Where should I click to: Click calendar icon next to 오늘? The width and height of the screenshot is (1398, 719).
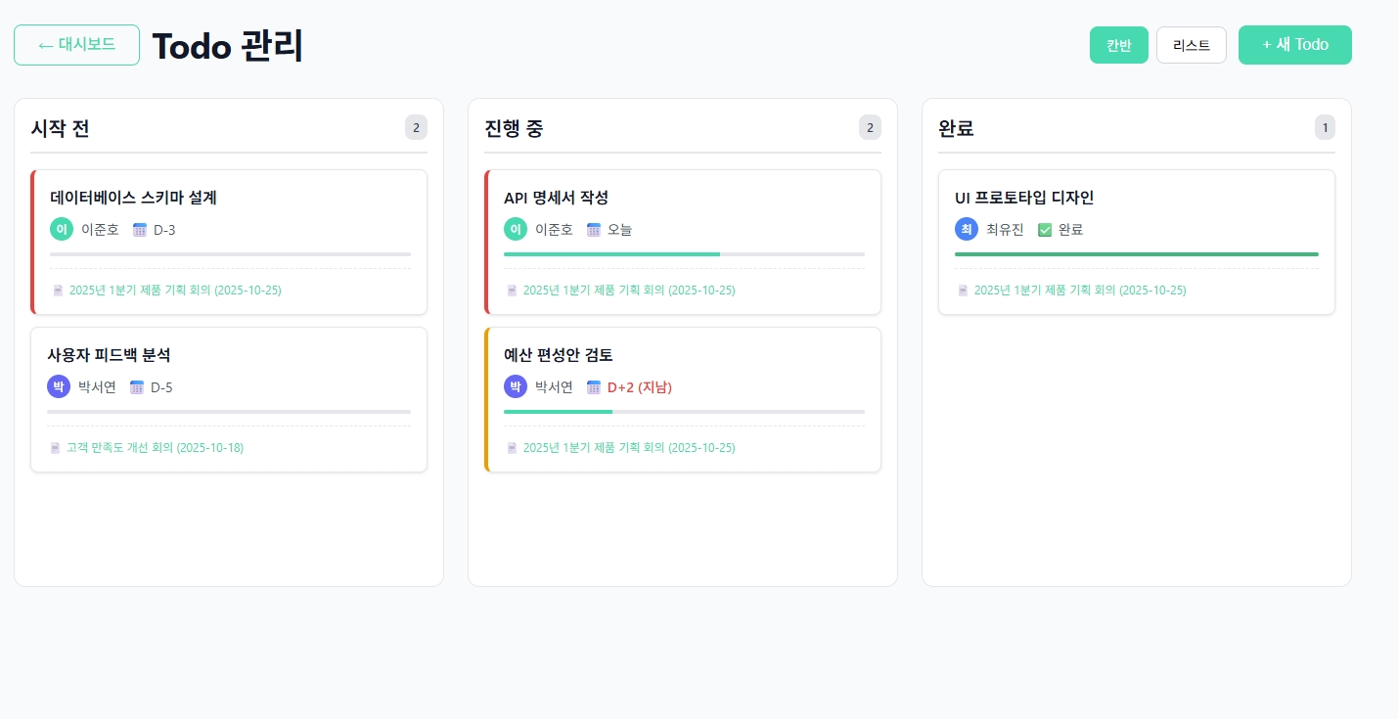[594, 230]
